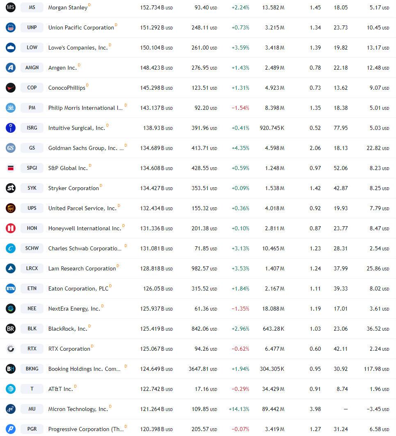The width and height of the screenshot is (396, 436).
Task: Click price 276.95 USD for Amgen
Action: point(204,68)
